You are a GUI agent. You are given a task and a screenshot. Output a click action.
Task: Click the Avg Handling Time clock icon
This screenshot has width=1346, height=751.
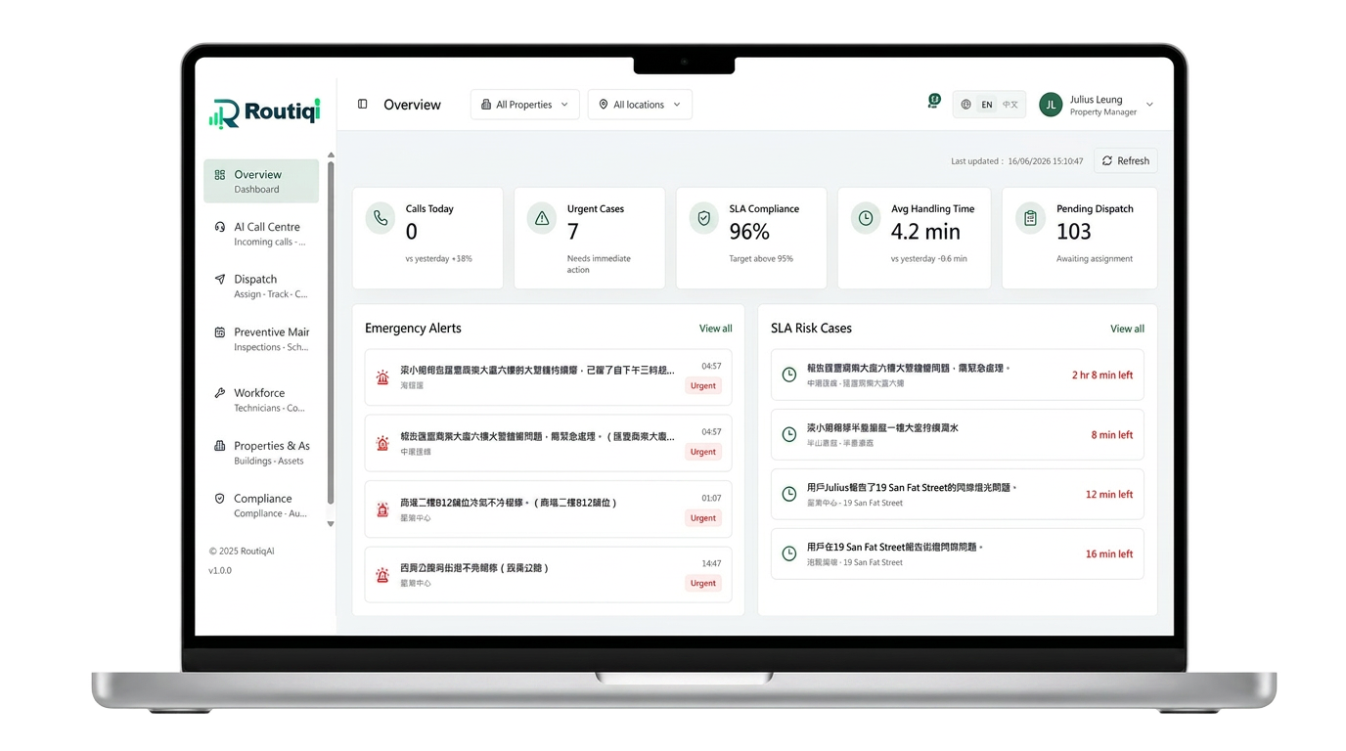coord(866,218)
